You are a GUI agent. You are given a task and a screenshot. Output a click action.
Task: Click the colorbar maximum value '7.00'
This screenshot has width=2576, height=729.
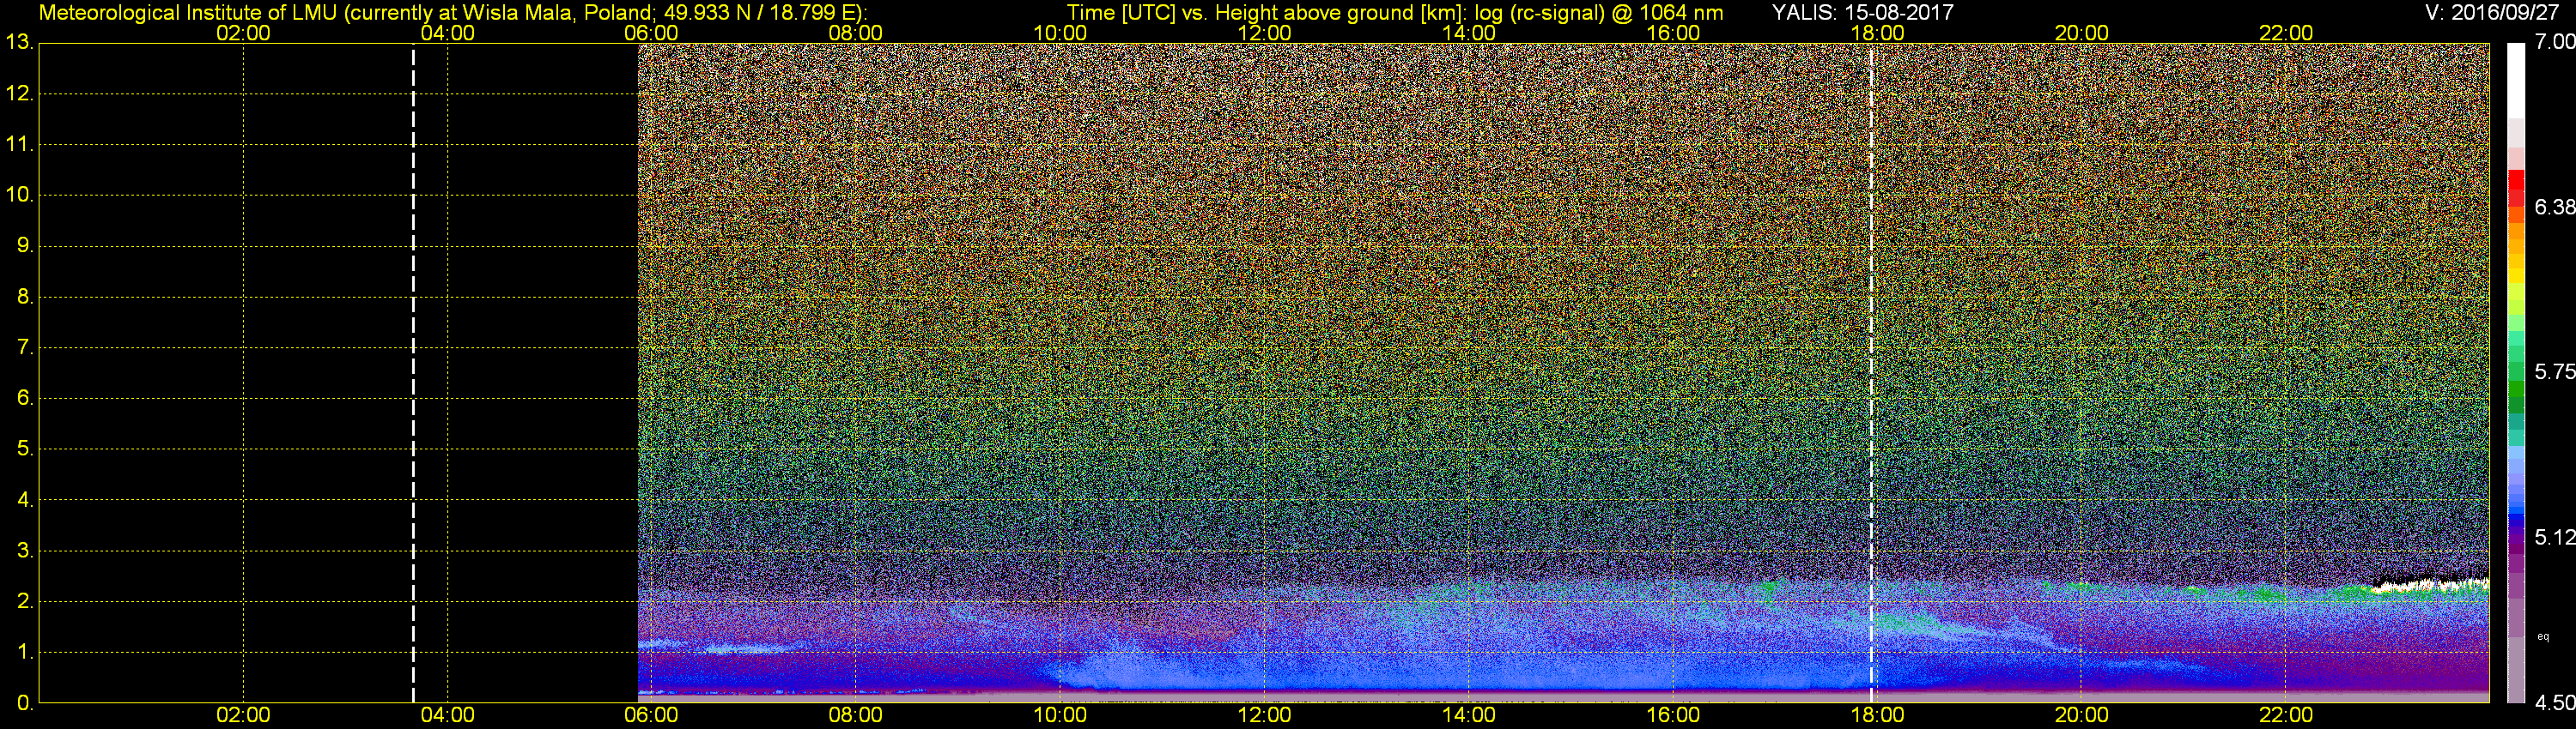pyautogui.click(x=2554, y=41)
